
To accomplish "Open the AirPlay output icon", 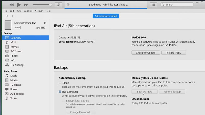I will (58, 5).
